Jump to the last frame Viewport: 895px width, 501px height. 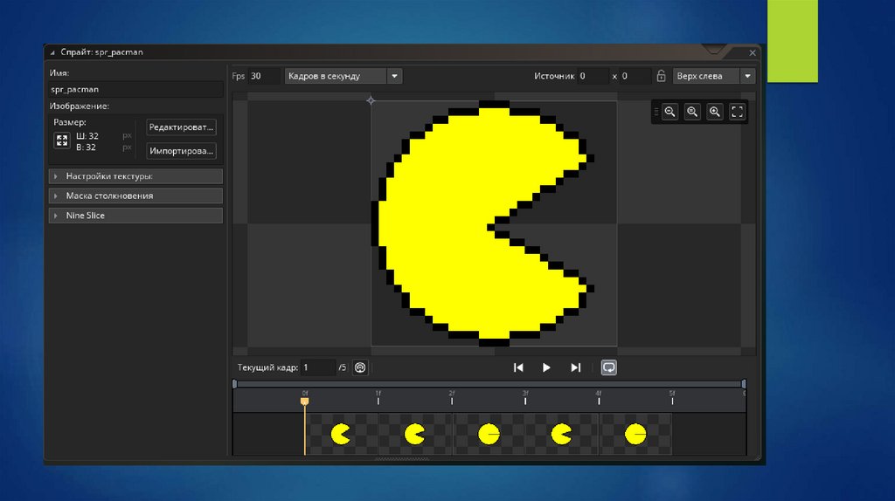575,367
